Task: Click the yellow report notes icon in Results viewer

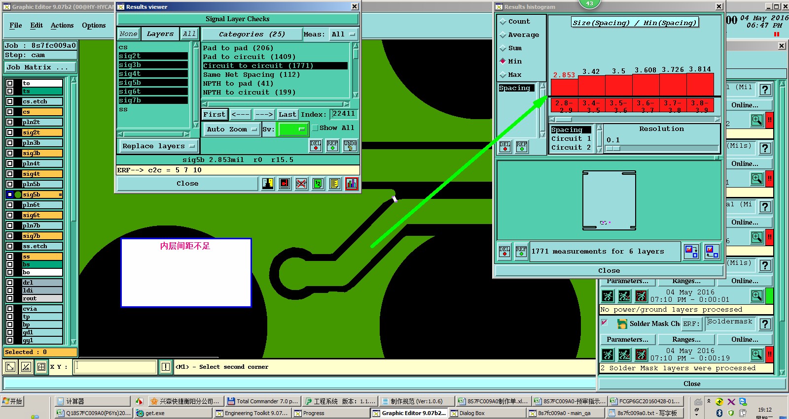Action: tap(335, 184)
